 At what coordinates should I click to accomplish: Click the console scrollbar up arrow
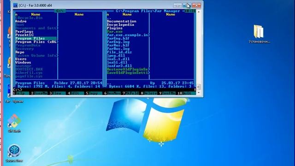tap(199, 12)
